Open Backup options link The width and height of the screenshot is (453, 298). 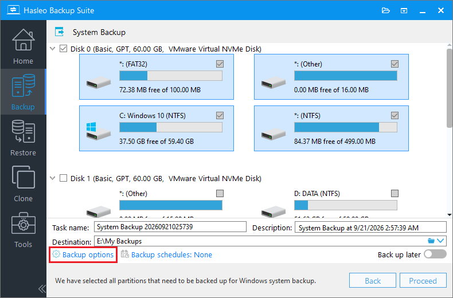[x=88, y=254]
